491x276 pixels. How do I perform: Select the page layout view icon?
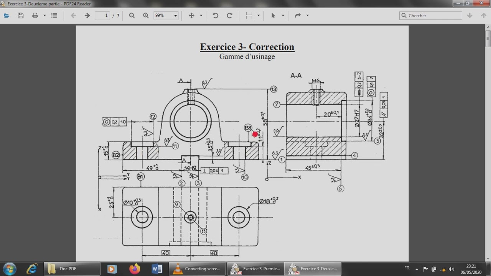pos(249,15)
